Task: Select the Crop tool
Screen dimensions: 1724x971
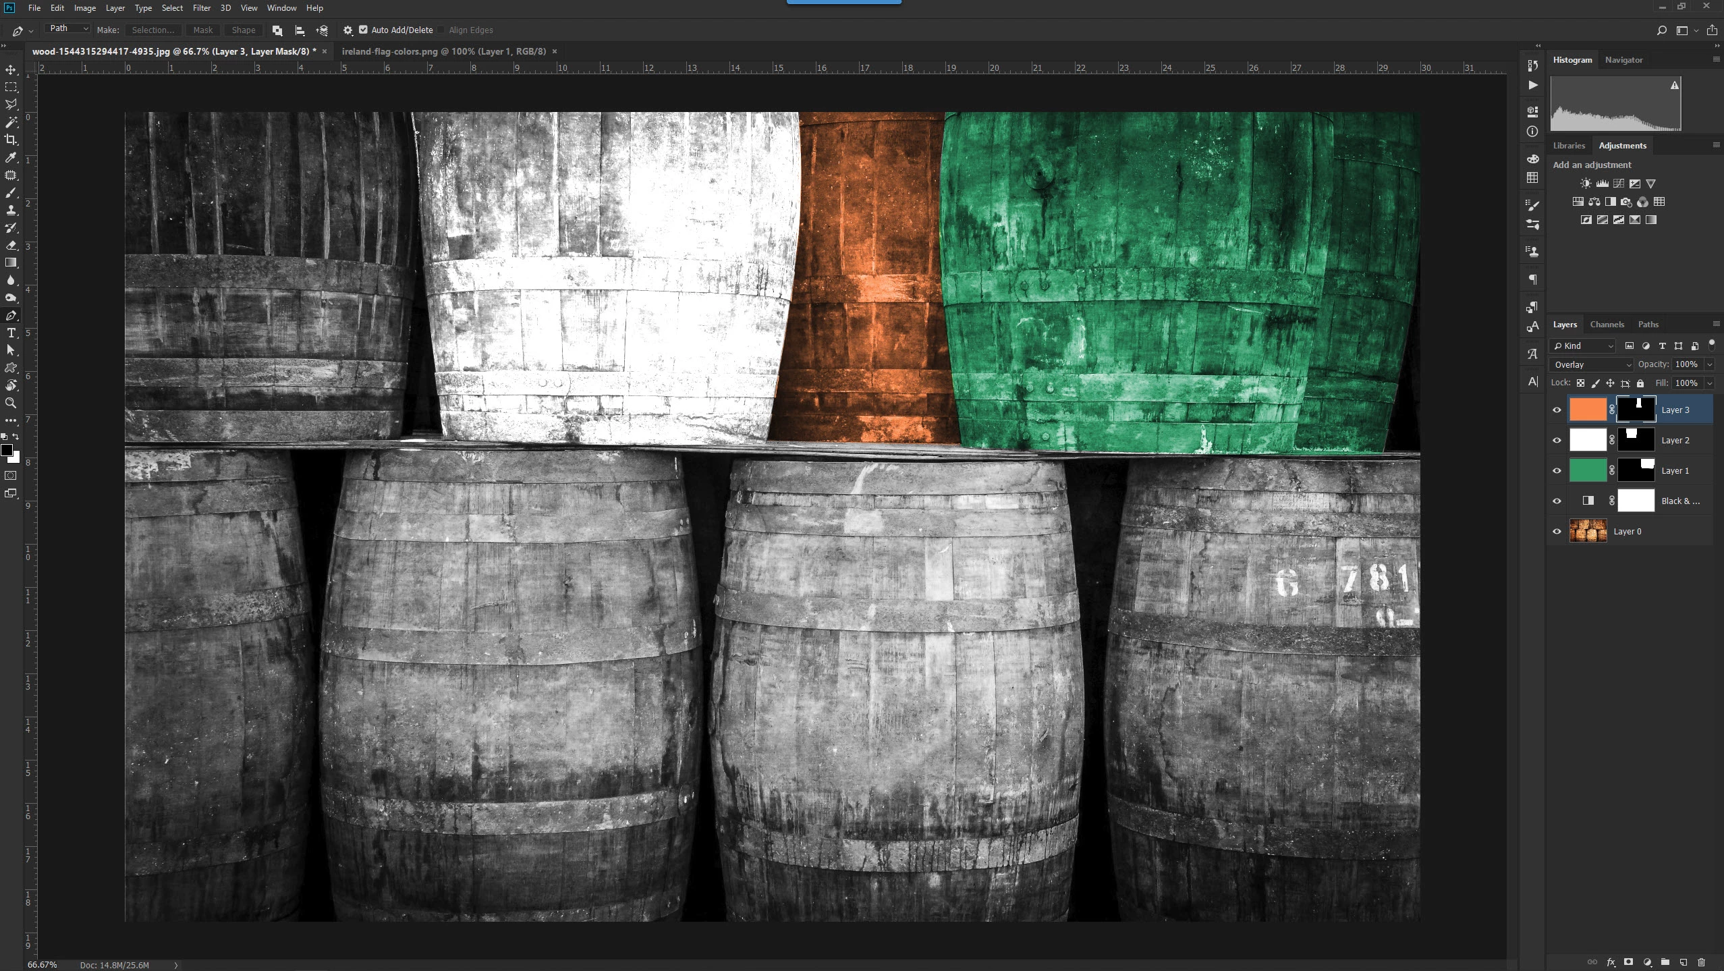Action: [11, 140]
